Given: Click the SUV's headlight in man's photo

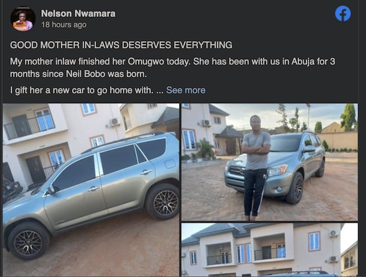Looking at the screenshot, I should [x=276, y=171].
